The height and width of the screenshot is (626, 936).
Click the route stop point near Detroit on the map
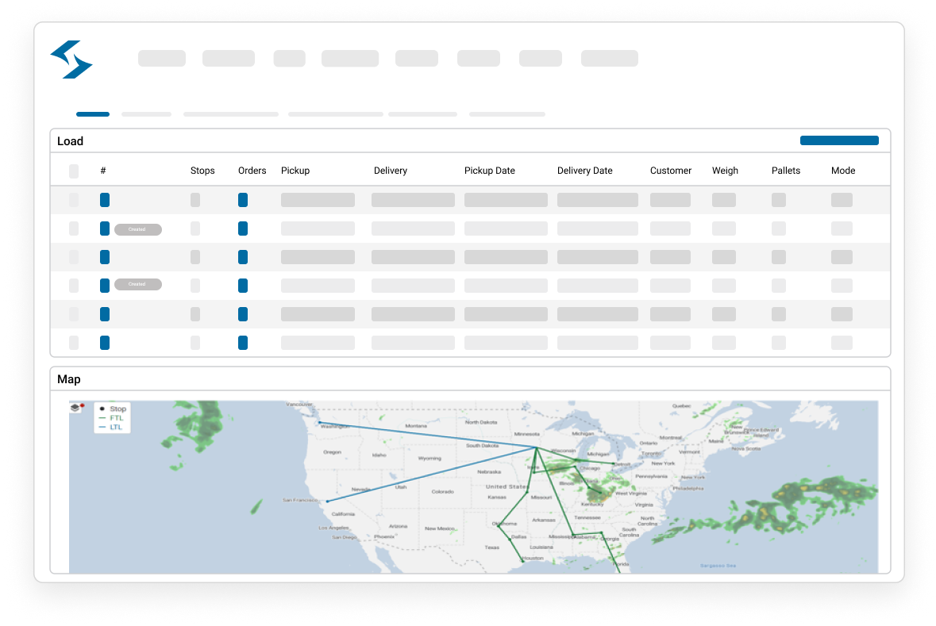click(613, 463)
